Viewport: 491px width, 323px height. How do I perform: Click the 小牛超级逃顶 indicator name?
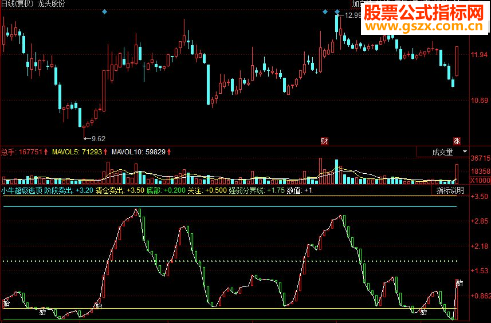click(22, 190)
